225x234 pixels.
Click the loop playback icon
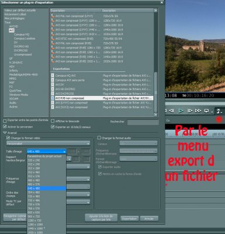[206, 111]
